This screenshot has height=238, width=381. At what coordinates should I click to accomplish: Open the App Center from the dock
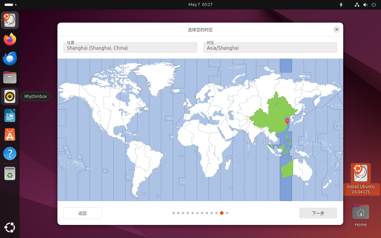click(x=10, y=134)
